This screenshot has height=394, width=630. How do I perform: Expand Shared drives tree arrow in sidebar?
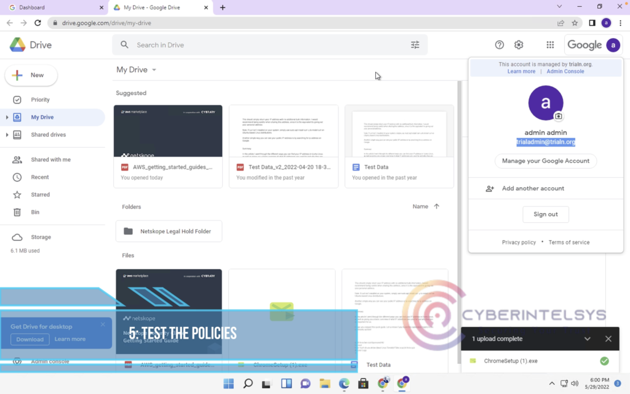click(x=7, y=135)
